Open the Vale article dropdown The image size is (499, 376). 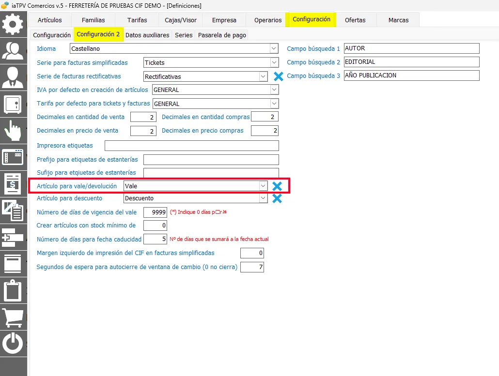(263, 186)
